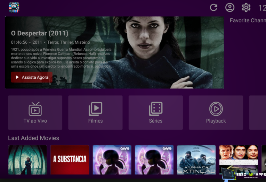Click the partially visible tile after Playback
Image resolution: width=266 pixels, height=182 pixels.
pos(258,113)
